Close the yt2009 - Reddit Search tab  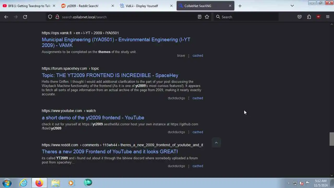pos(113,6)
